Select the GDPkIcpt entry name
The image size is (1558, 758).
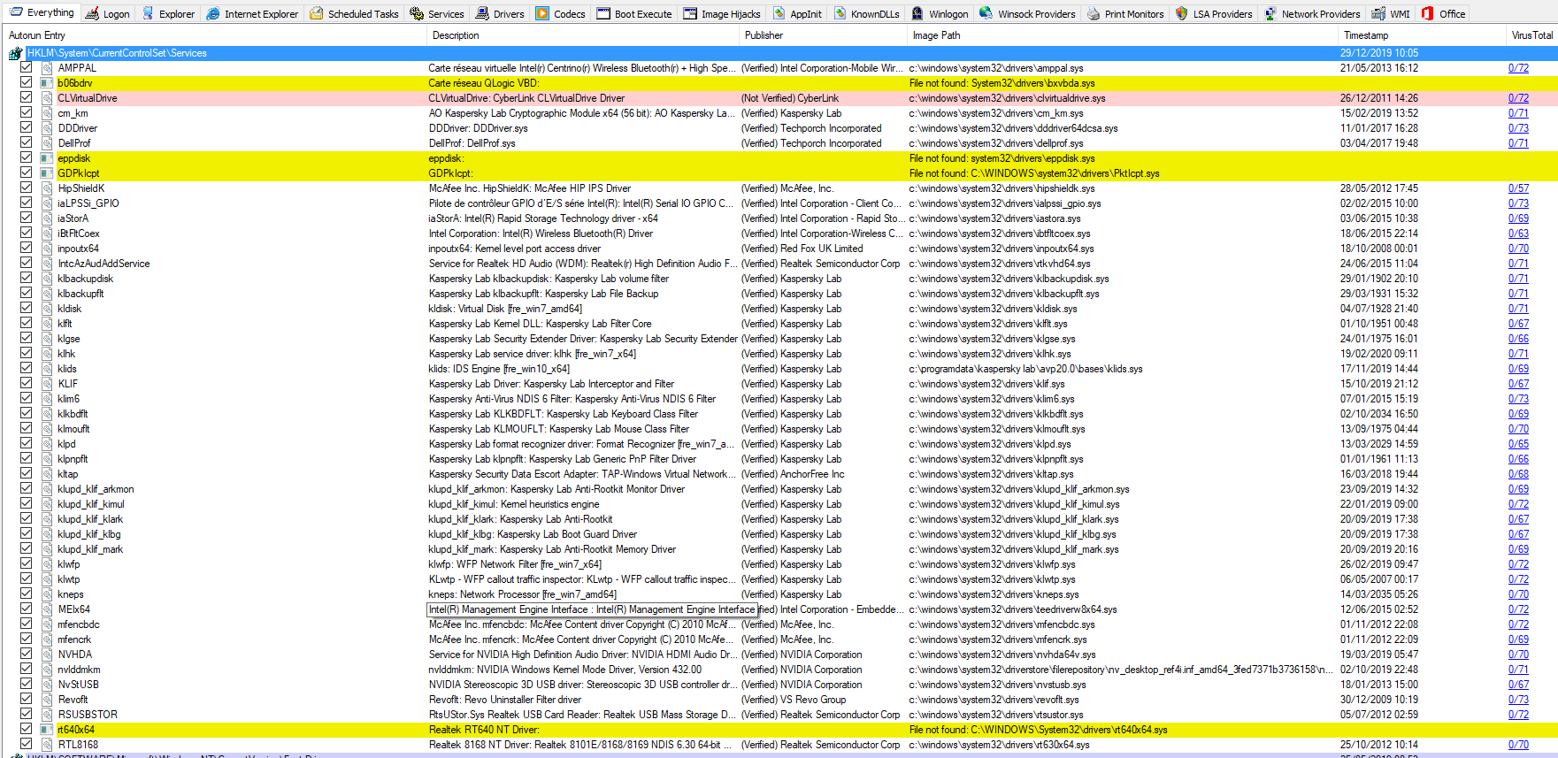tap(79, 173)
